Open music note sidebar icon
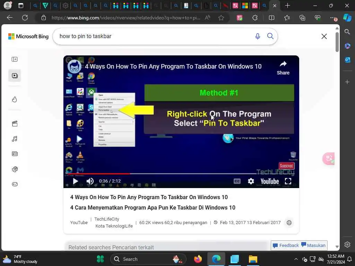 (15, 139)
